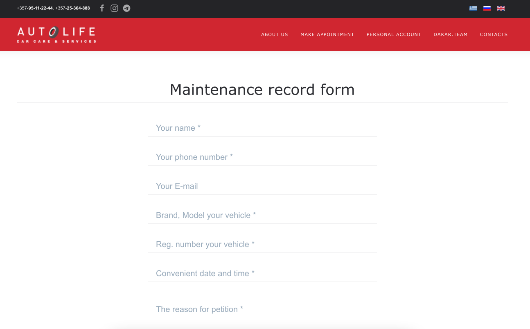Click the Brand, Model your vehicle field

pyautogui.click(x=262, y=216)
